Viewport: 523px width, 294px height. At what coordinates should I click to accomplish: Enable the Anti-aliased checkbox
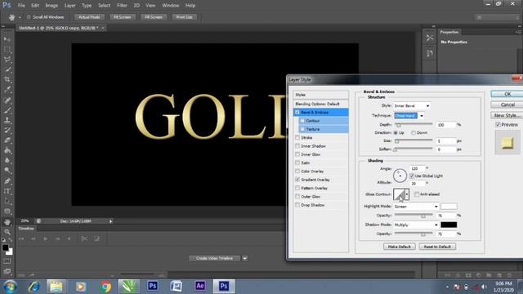pos(417,194)
